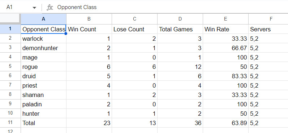Select the row 11 header
Viewport: 288px width, 133px height.
click(x=10, y=123)
